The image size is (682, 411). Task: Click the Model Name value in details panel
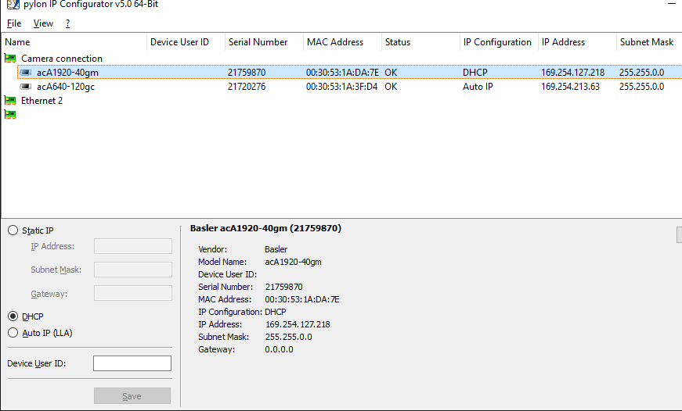pos(293,262)
